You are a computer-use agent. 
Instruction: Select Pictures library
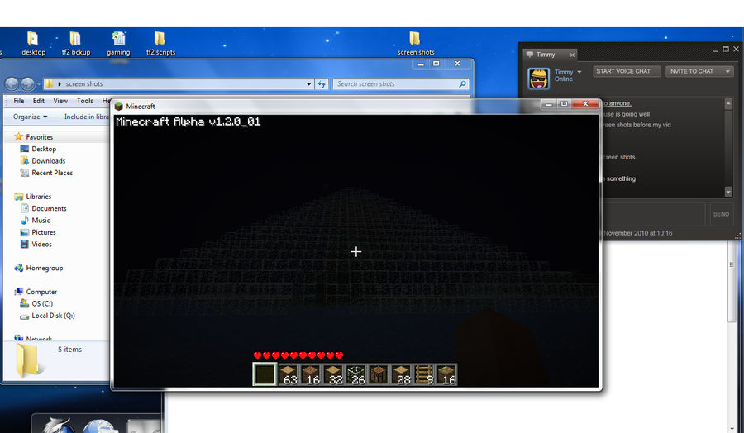click(x=44, y=232)
